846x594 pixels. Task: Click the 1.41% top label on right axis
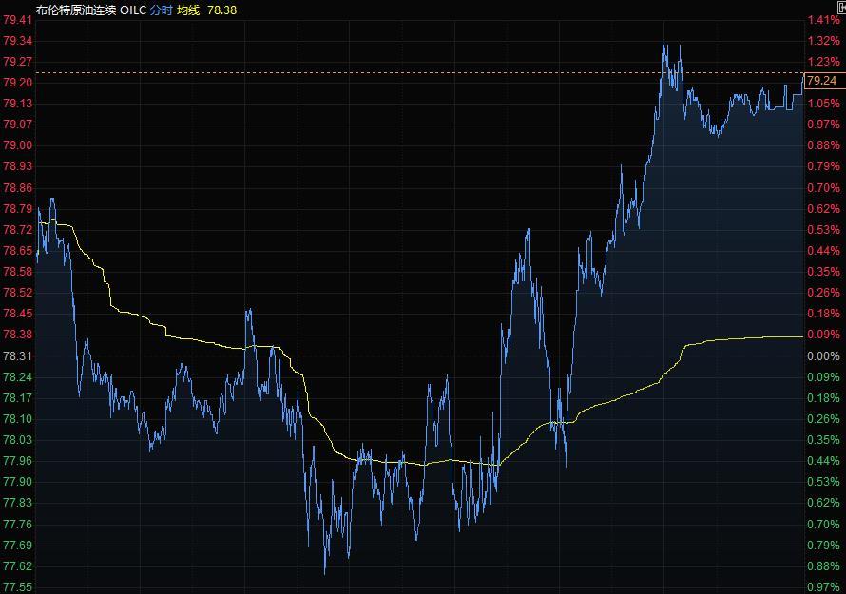pos(822,20)
